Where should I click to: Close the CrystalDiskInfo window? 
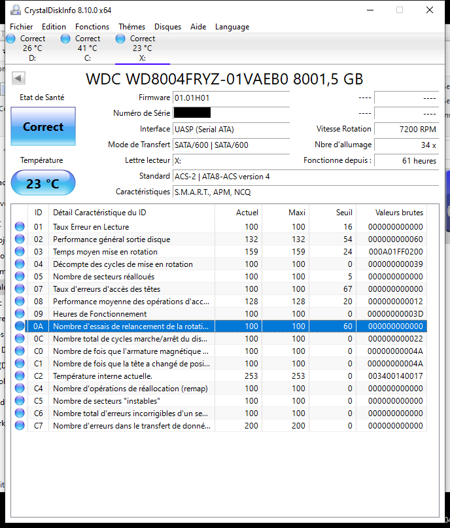tap(430, 10)
